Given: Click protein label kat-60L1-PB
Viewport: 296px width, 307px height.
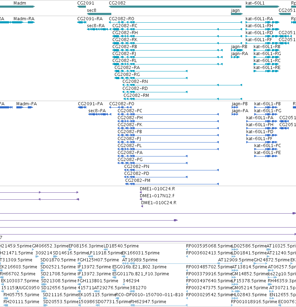Looking at the screenshot, I should 267,104.
